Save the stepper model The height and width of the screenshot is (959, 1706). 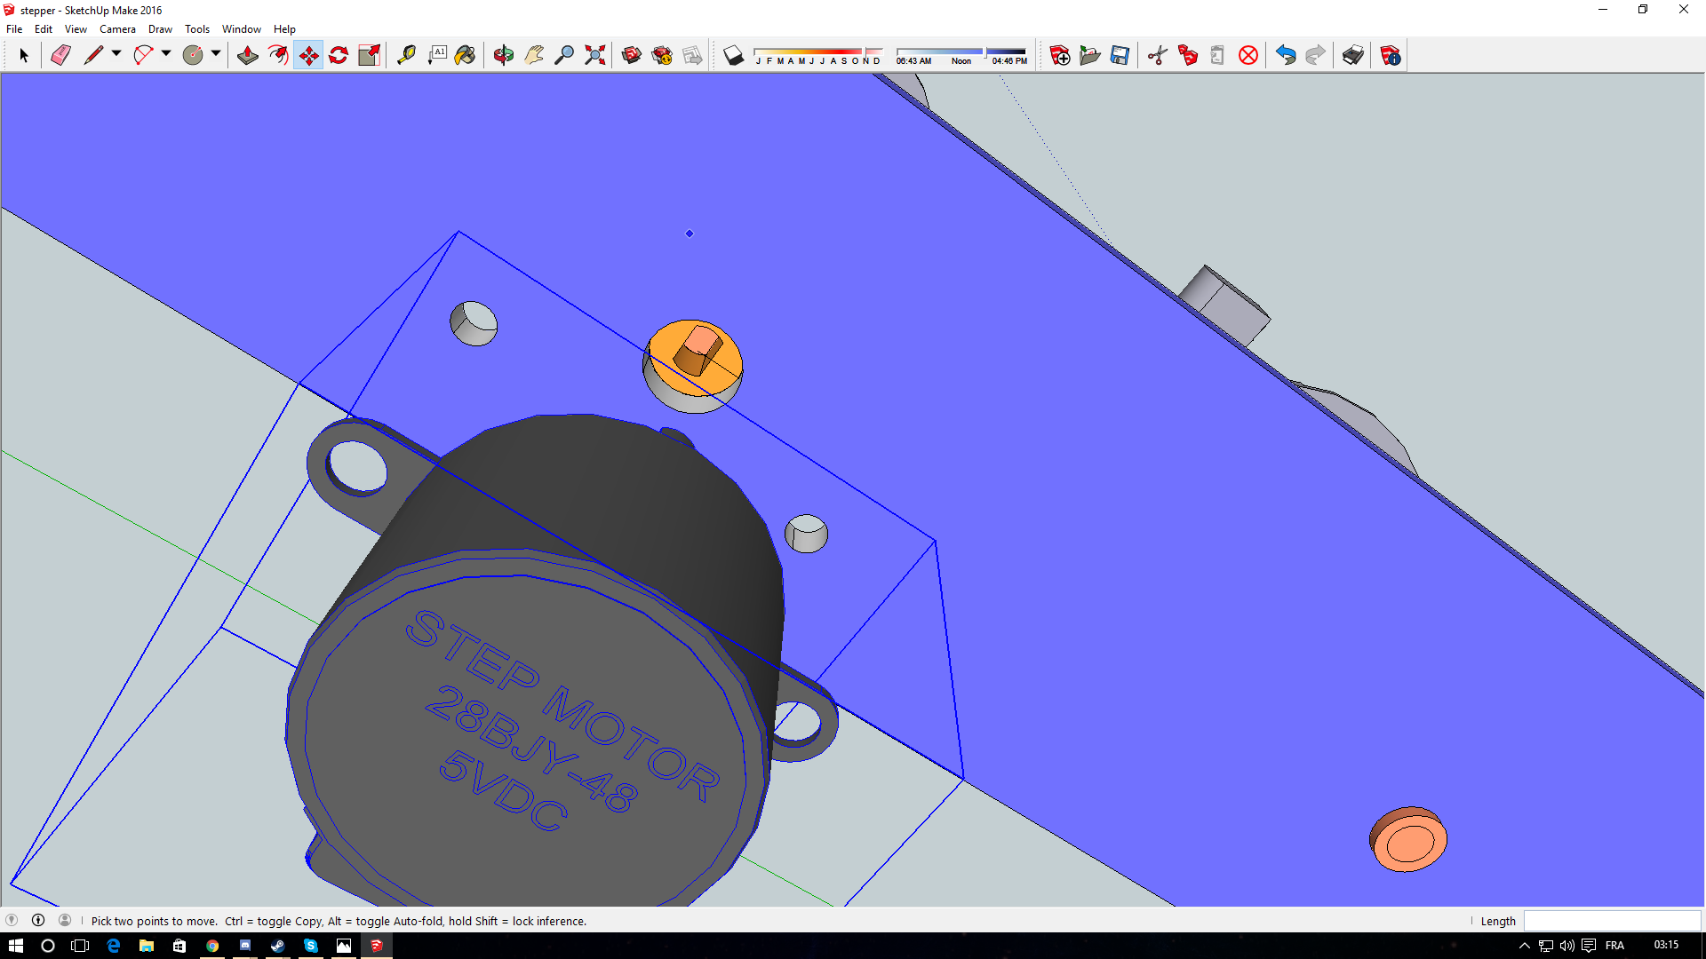coord(1120,55)
